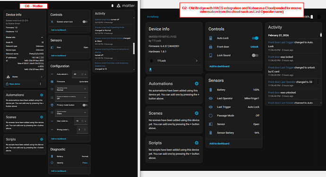Open the Operating mode dropdown
Screen dimensions: 326x177
71,89
